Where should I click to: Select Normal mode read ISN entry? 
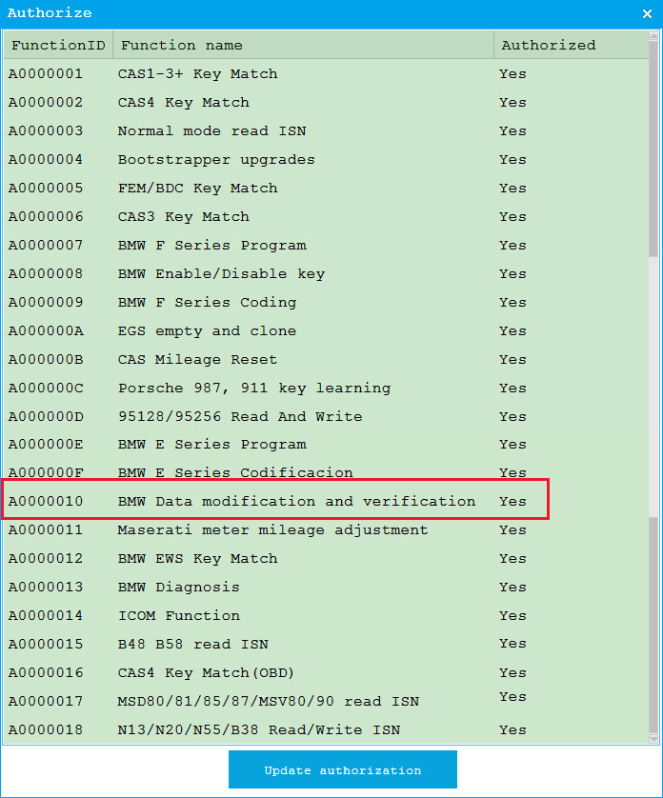[211, 130]
